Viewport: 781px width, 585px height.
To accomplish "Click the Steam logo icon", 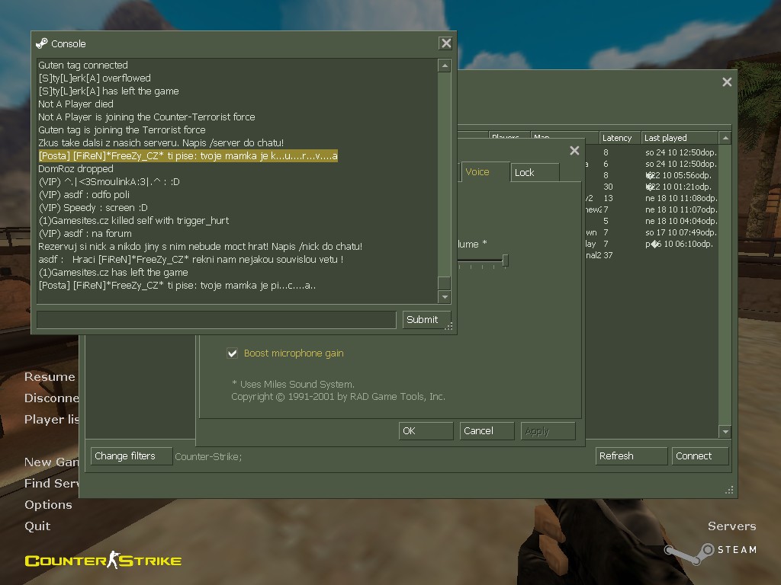I will (x=690, y=553).
